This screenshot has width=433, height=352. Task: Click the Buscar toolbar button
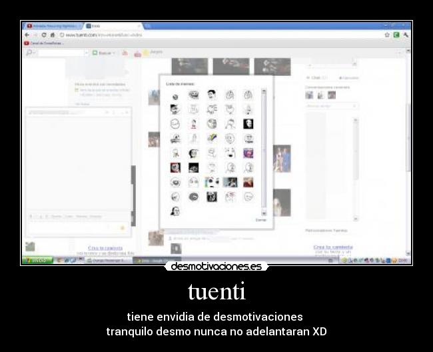point(102,53)
